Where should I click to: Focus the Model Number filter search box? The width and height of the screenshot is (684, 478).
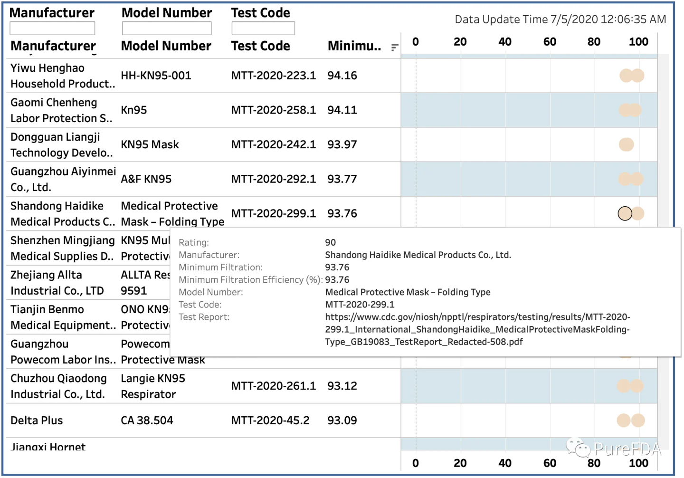pos(167,29)
